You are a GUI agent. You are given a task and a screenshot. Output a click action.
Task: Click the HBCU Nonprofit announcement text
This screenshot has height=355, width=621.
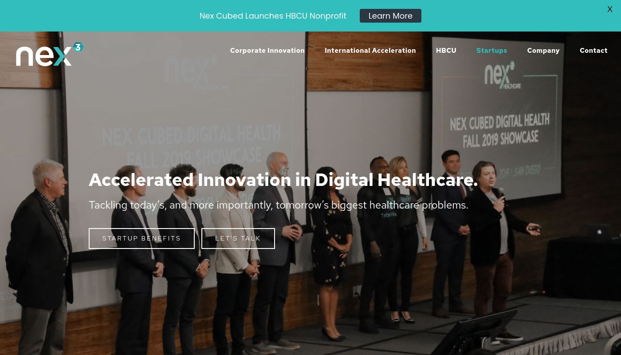pyautogui.click(x=273, y=16)
